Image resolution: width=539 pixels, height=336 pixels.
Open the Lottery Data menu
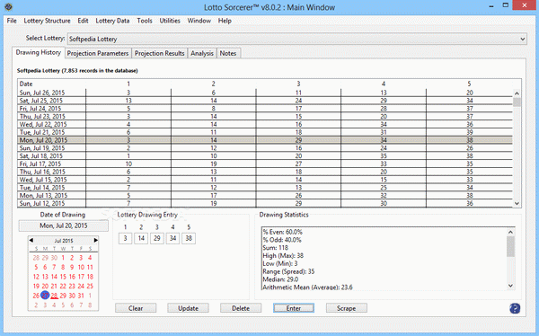[112, 21]
